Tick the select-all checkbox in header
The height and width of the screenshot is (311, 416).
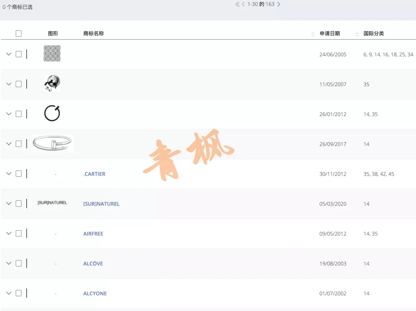click(x=18, y=34)
